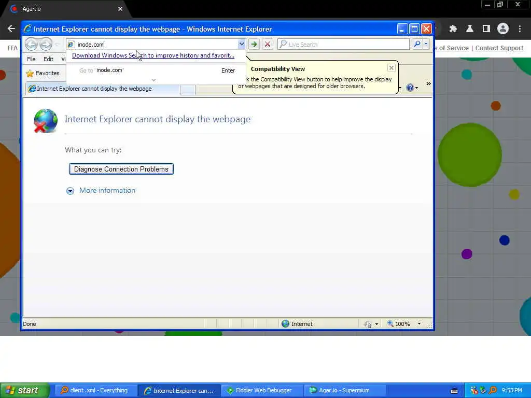Click the FFA label on the Agar.io page
Image resolution: width=531 pixels, height=398 pixels.
12,48
